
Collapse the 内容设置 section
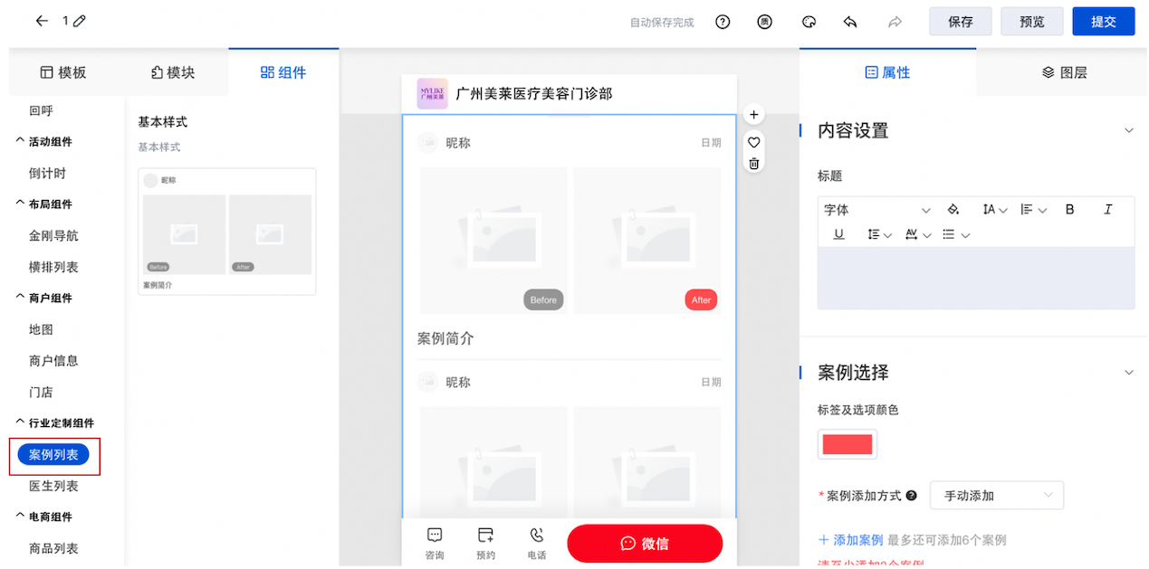tap(1128, 130)
